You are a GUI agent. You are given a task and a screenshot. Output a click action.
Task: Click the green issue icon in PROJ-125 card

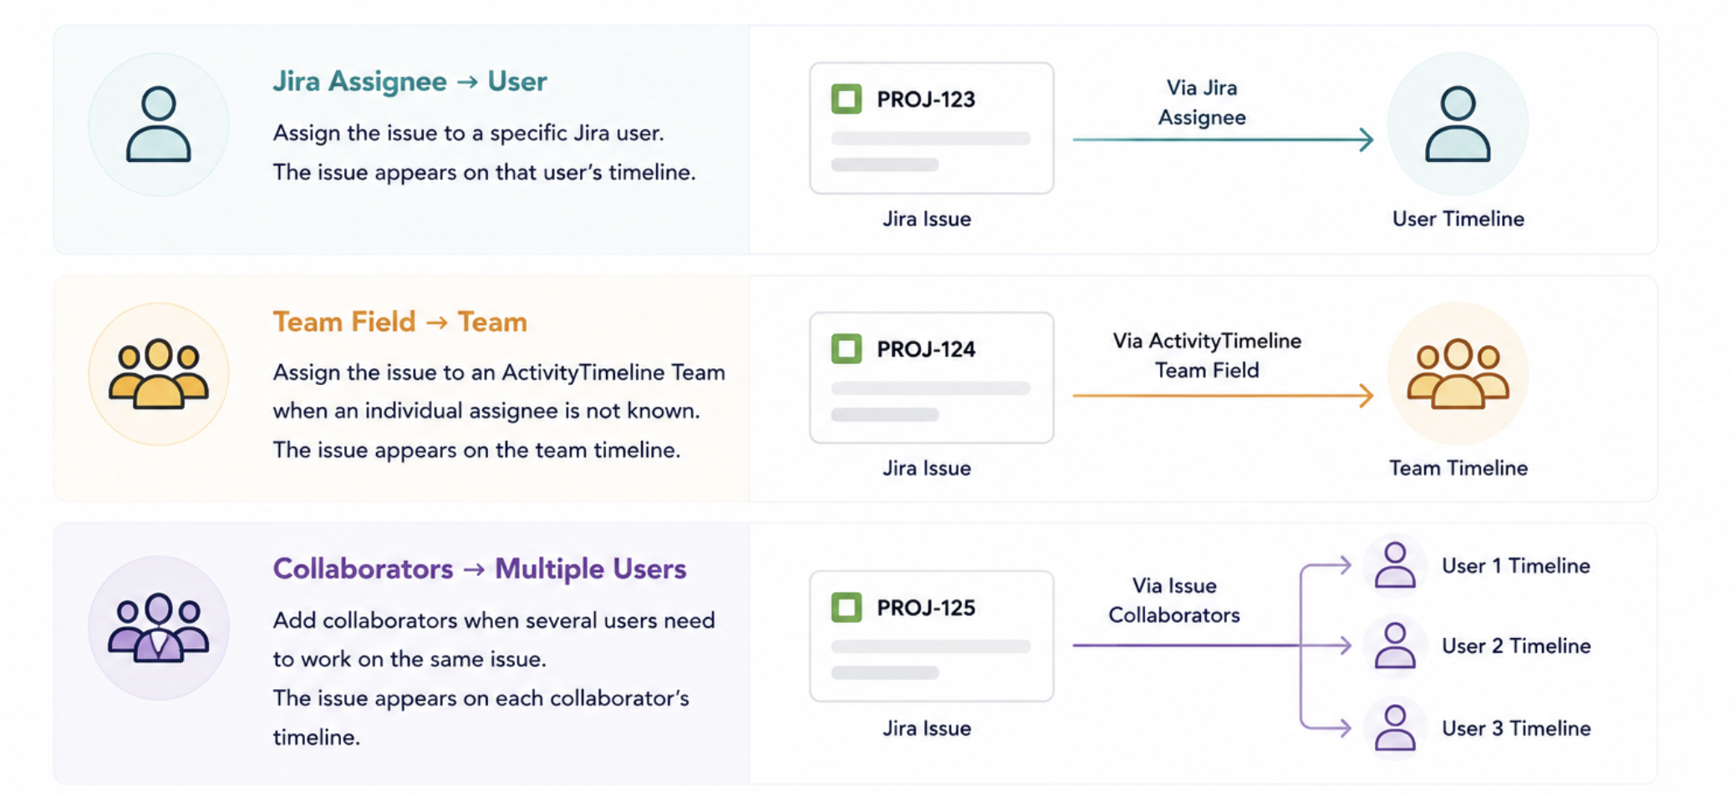pyautogui.click(x=846, y=607)
